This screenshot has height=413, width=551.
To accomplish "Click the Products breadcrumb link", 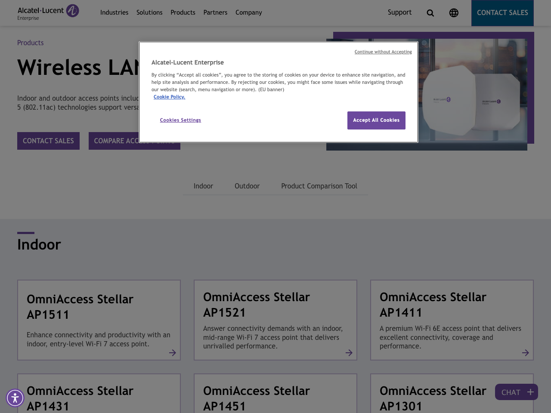I will (30, 42).
